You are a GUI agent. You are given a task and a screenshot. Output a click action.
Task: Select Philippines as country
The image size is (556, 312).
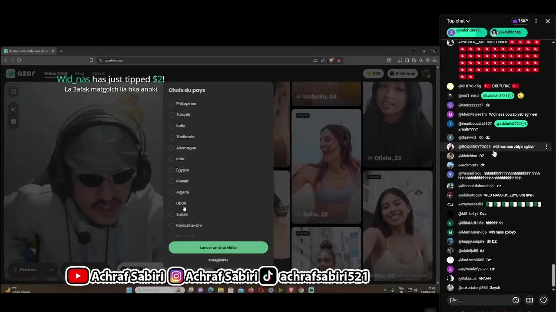pos(182,104)
